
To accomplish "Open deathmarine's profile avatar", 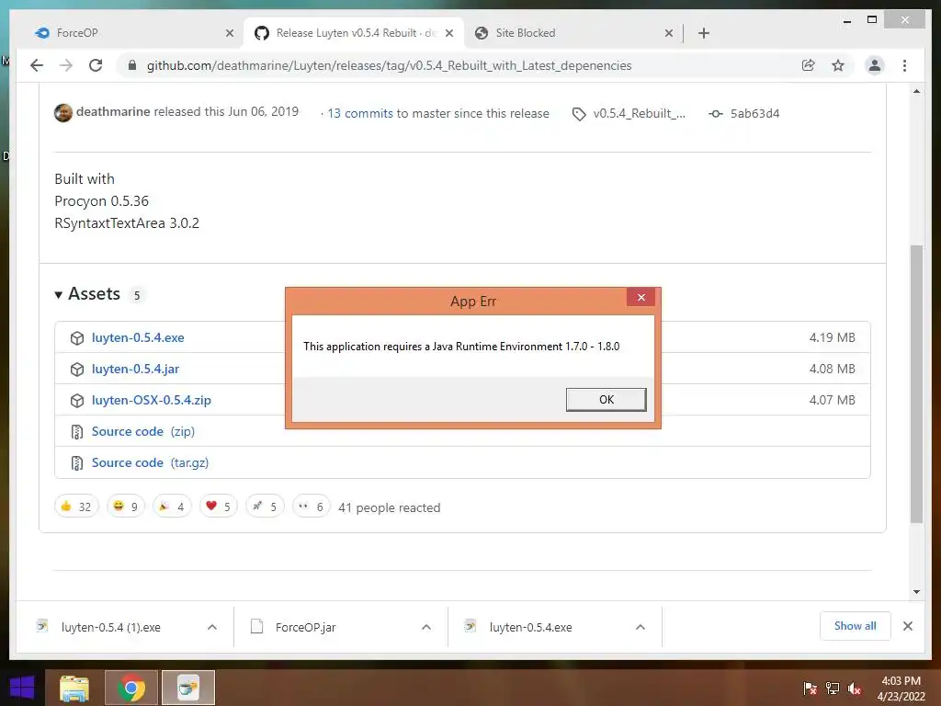I will click(x=63, y=112).
